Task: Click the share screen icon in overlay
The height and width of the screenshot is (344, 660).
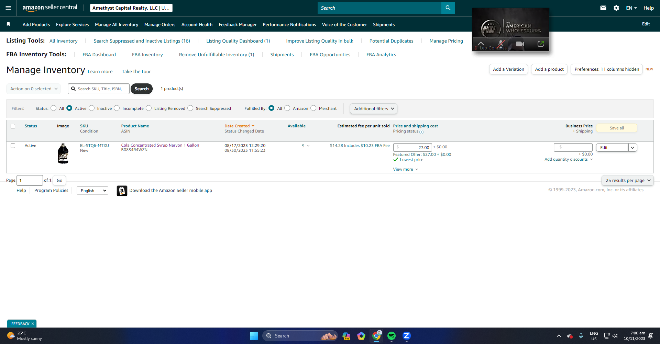Action: pos(541,44)
